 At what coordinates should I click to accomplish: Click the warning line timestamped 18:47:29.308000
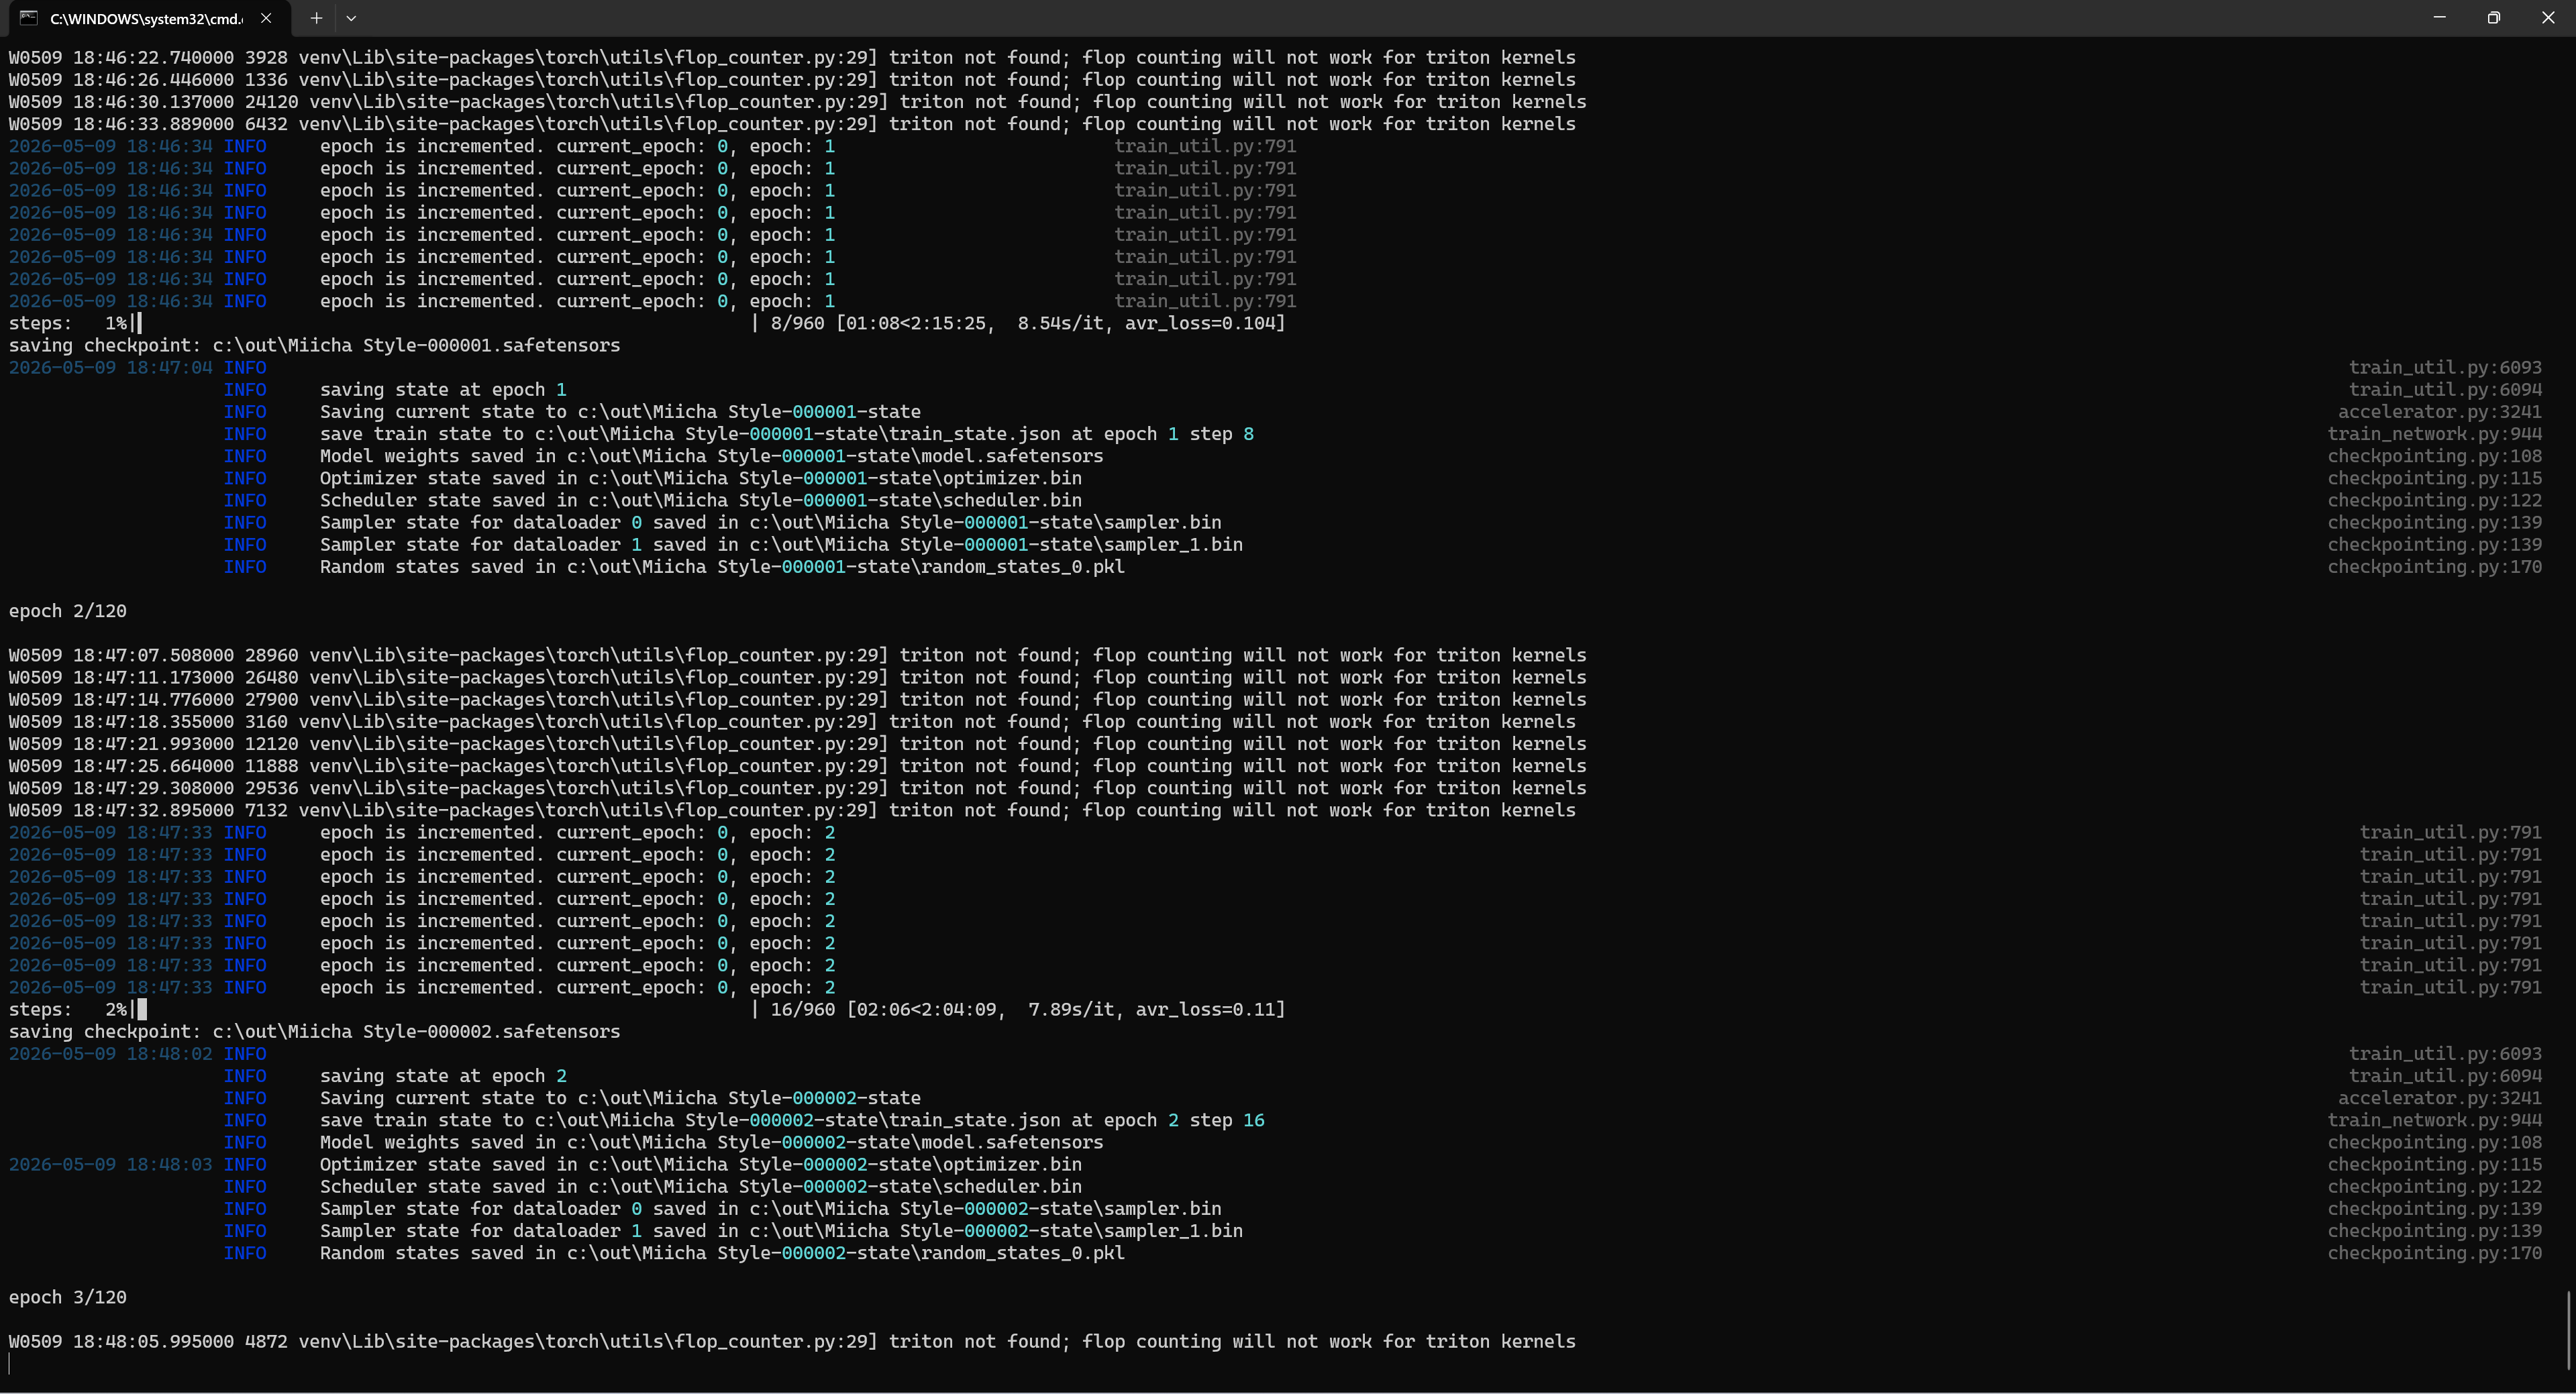coord(797,788)
